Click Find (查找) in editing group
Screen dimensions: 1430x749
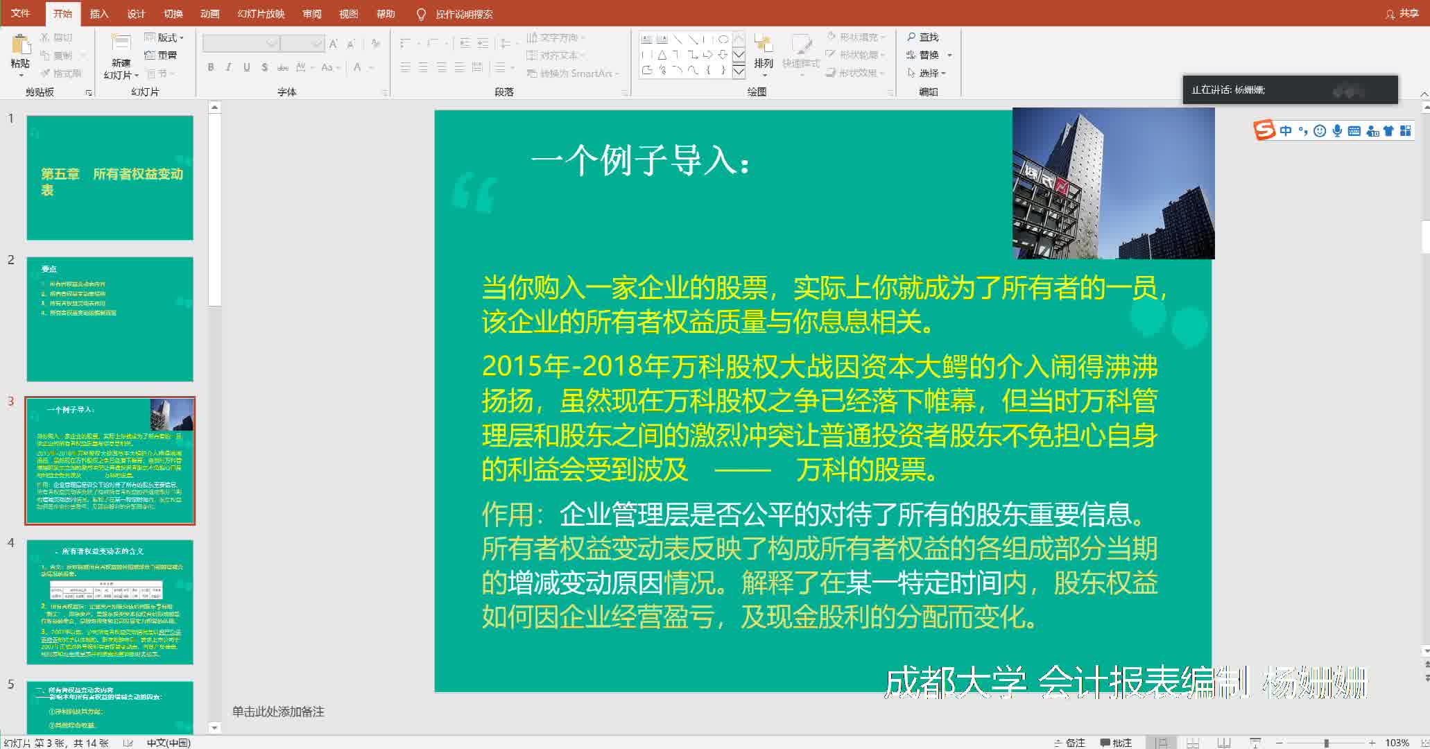click(x=922, y=37)
